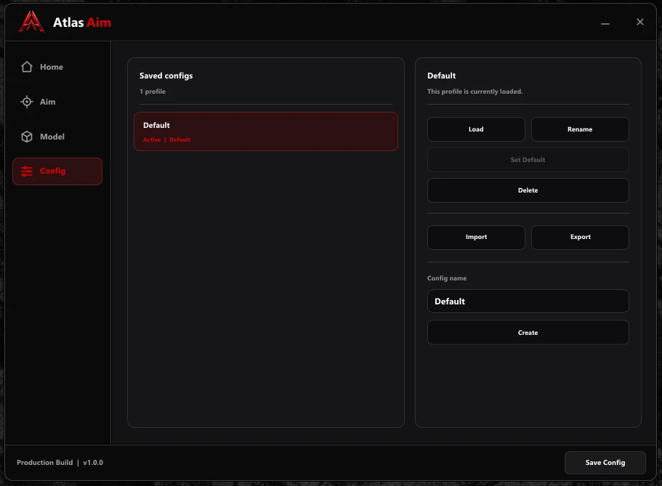The image size is (662, 486).
Task: Go to the Model tab
Action: [57, 137]
